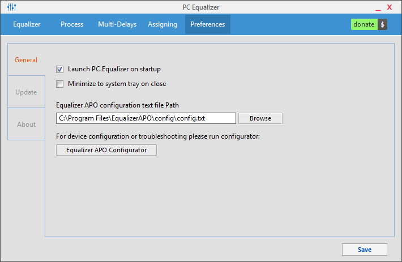The image size is (402, 262).
Task: Close the PC Equalizer window
Action: (x=390, y=7)
